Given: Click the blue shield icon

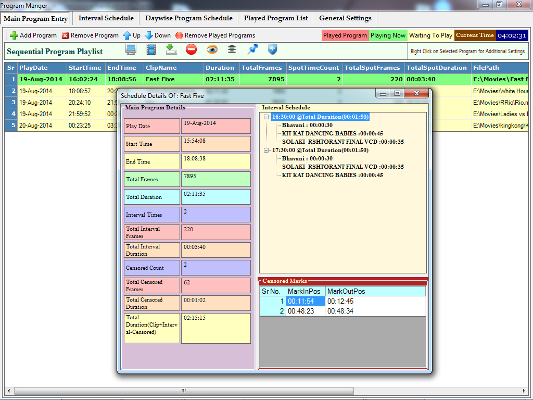Looking at the screenshot, I should click(x=273, y=49).
